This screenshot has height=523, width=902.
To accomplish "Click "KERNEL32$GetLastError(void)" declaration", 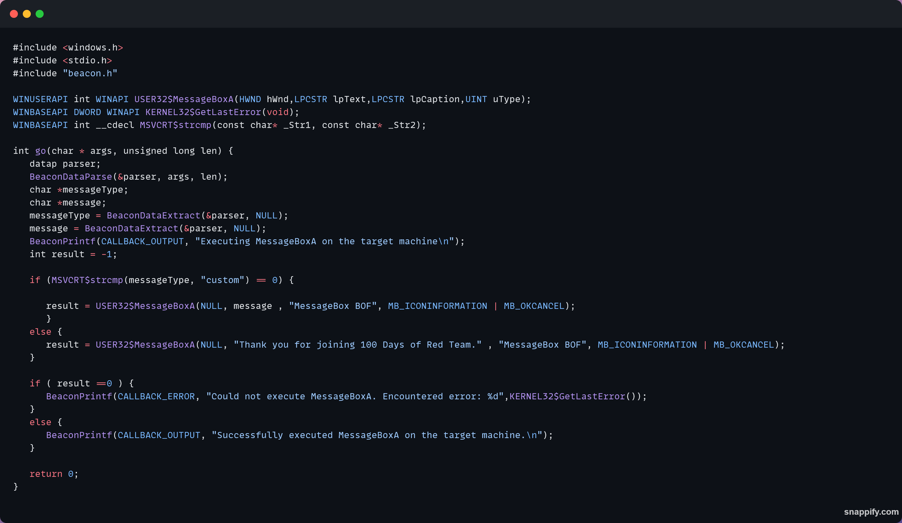I will pyautogui.click(x=220, y=112).
